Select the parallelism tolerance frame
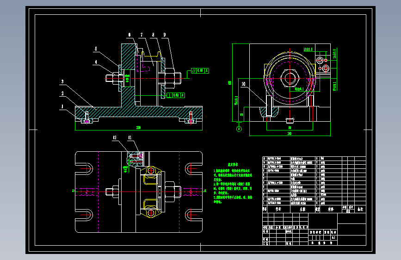This screenshot has width=401, height=260. [200, 71]
